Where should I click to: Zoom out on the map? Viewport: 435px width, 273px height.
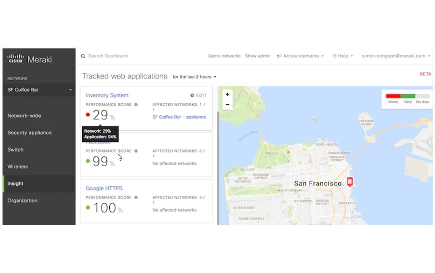[227, 104]
